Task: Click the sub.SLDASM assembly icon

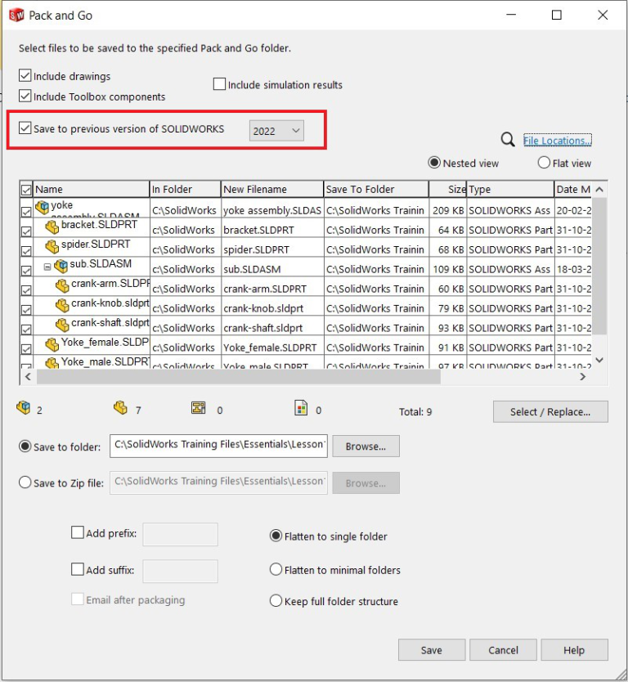Action: tap(61, 266)
